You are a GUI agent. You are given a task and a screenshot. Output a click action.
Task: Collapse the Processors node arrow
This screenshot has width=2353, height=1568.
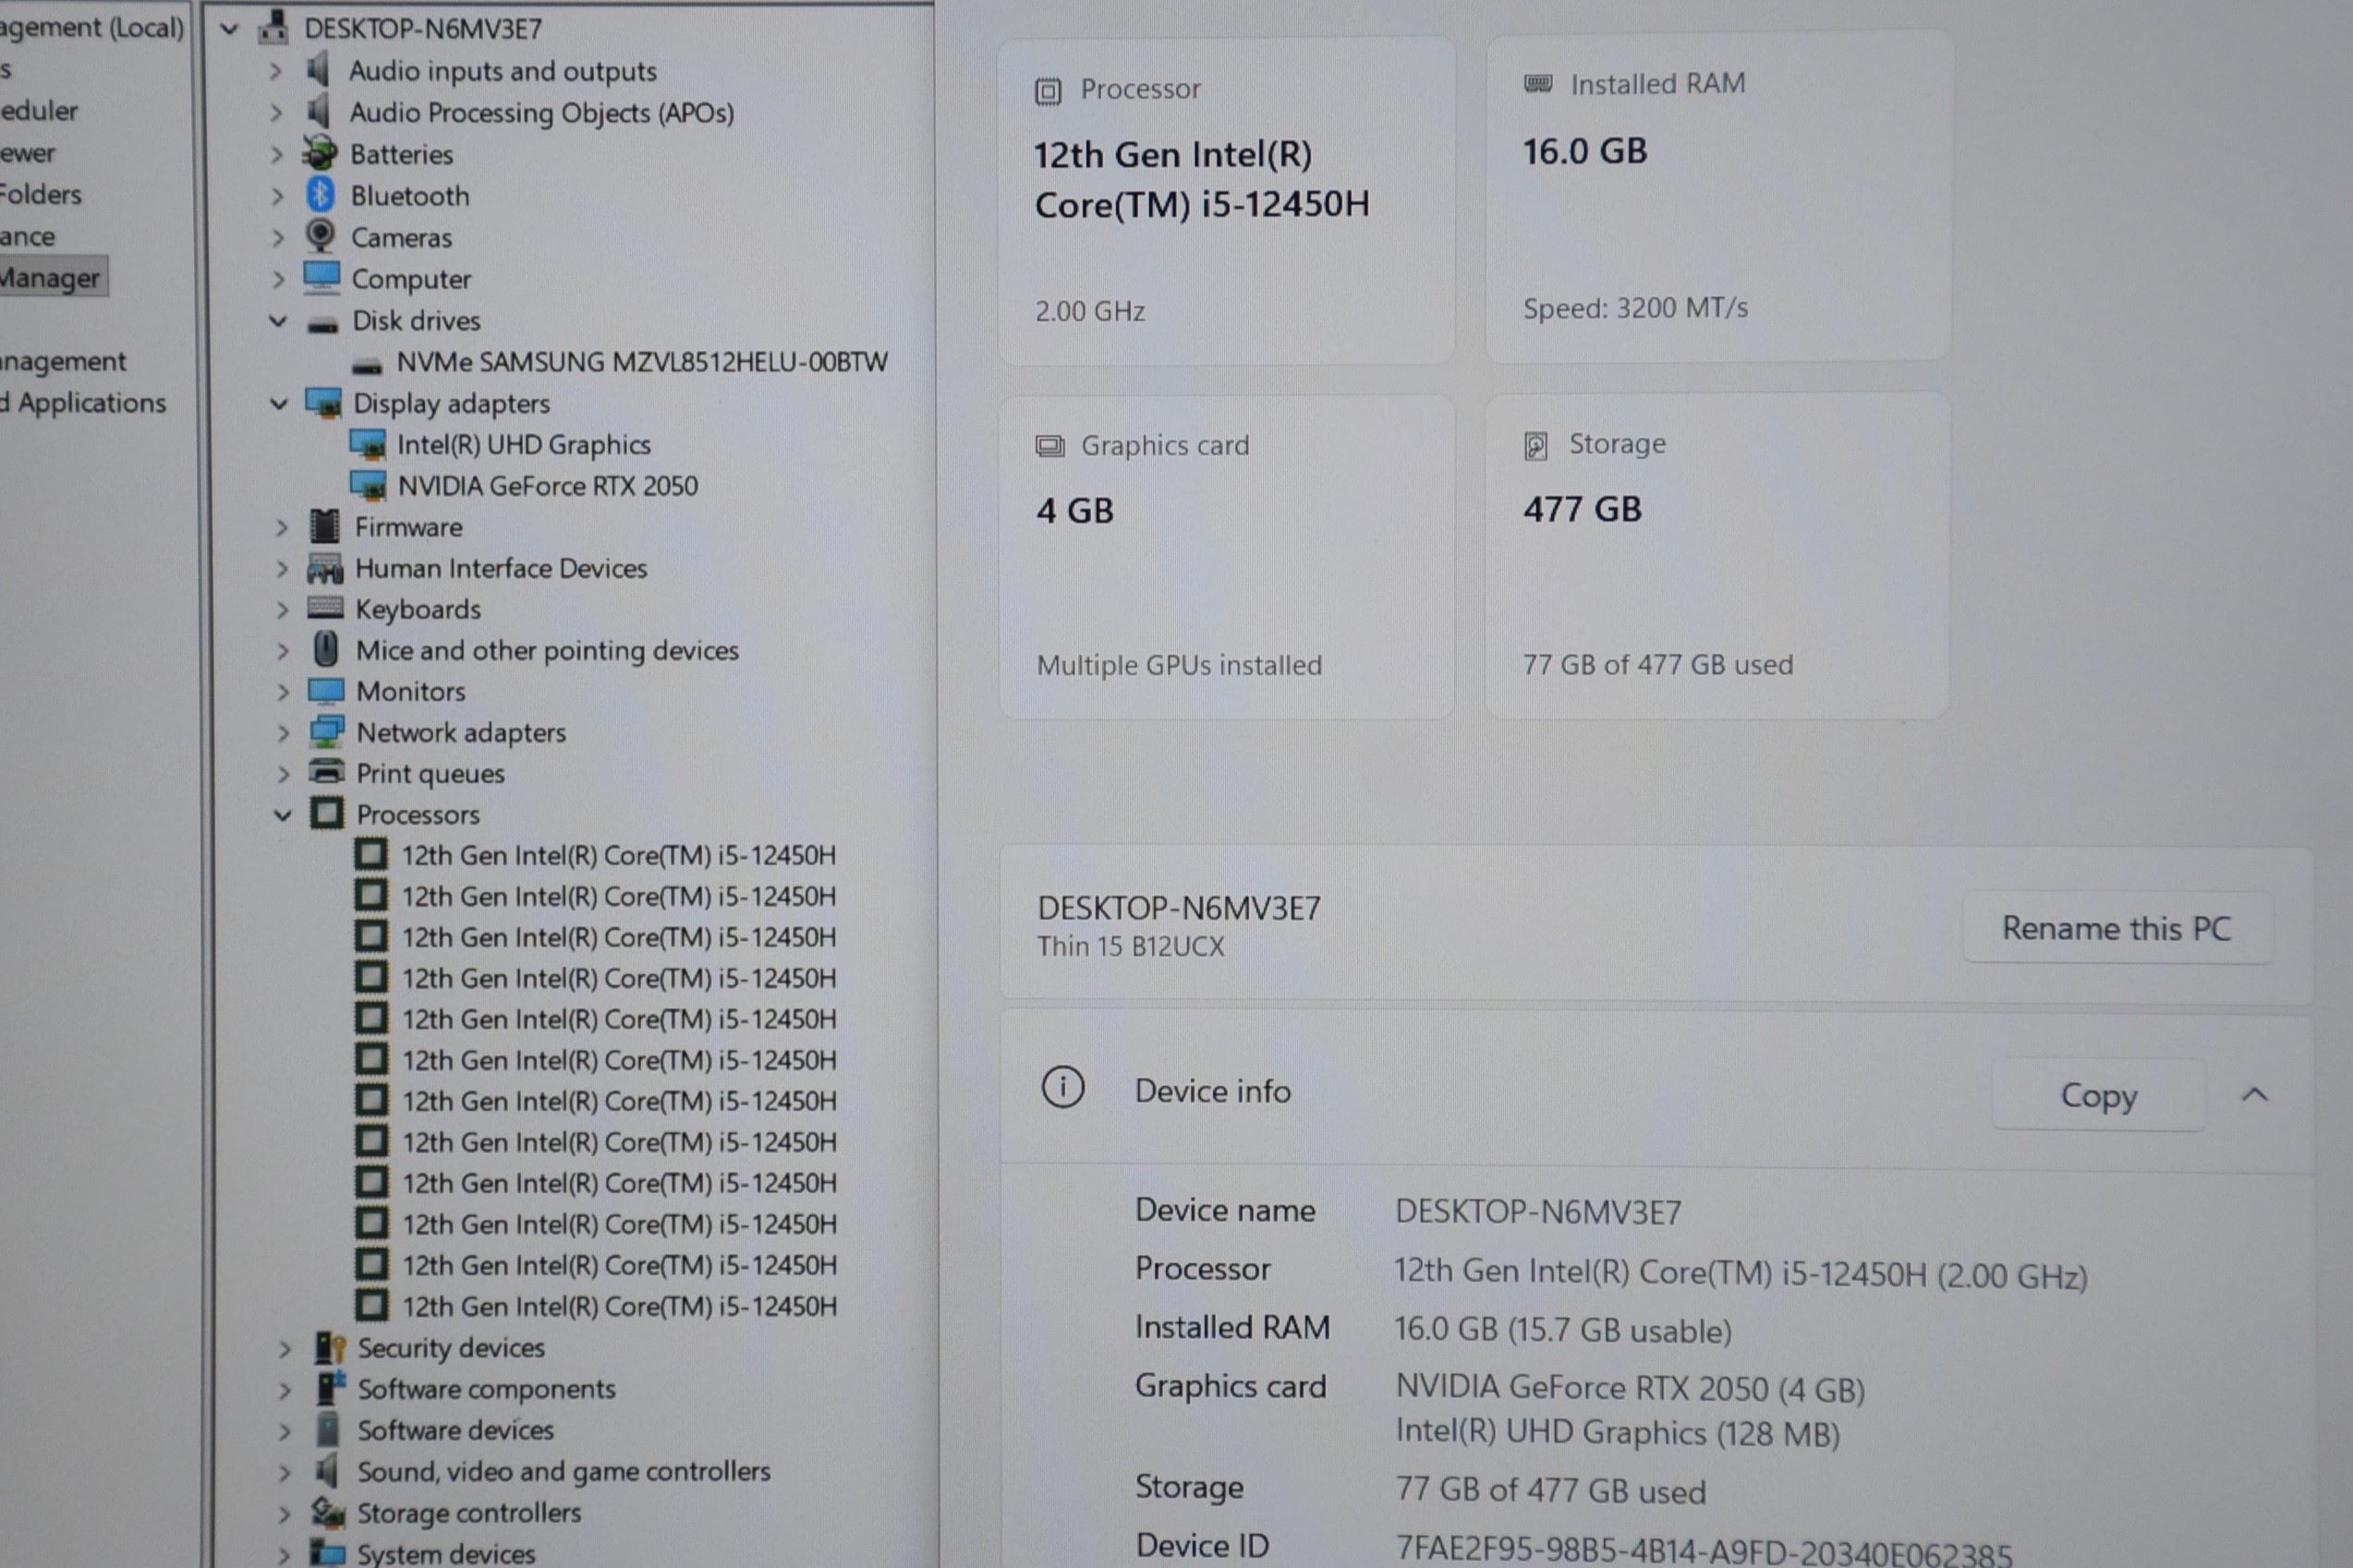pos(282,815)
